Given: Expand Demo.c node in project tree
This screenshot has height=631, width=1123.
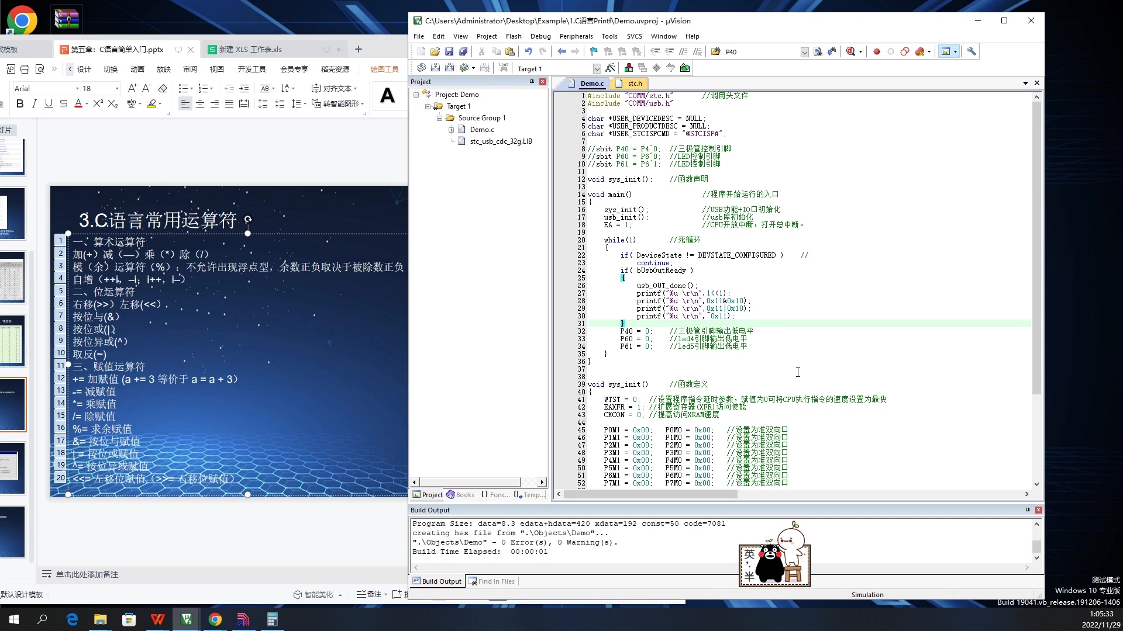Looking at the screenshot, I should pos(451,130).
